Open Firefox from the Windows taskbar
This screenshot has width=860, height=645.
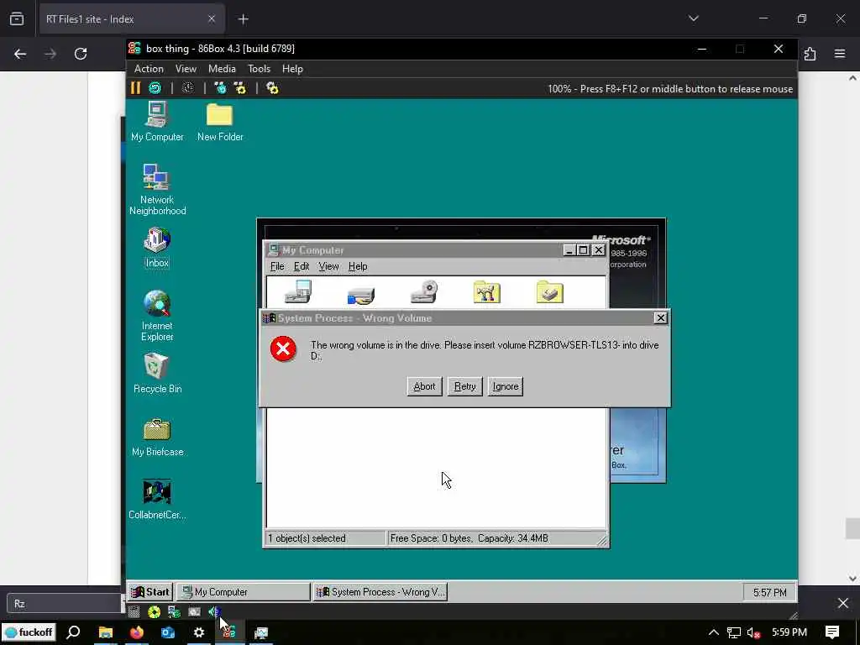137,632
